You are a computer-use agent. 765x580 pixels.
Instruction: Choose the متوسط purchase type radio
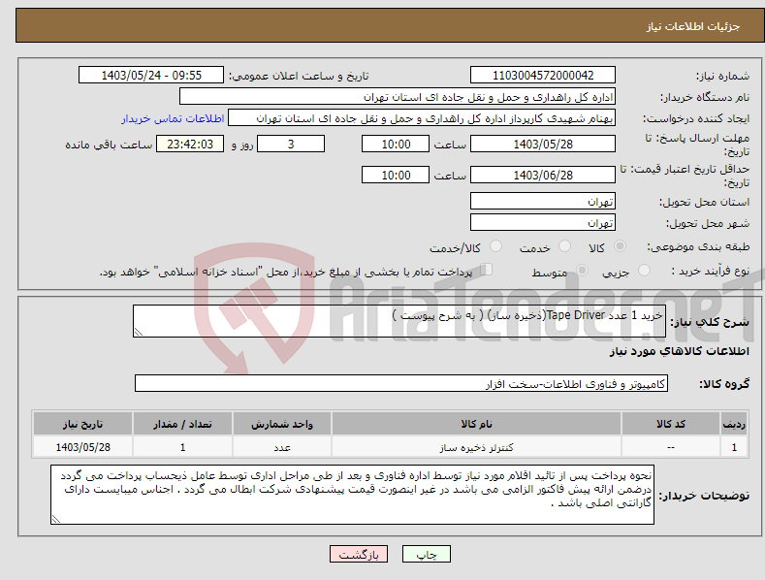(x=582, y=270)
